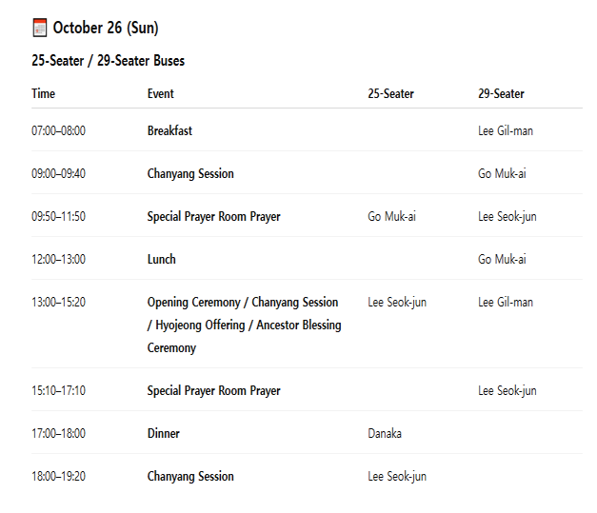Click the Time column header

coord(44,93)
